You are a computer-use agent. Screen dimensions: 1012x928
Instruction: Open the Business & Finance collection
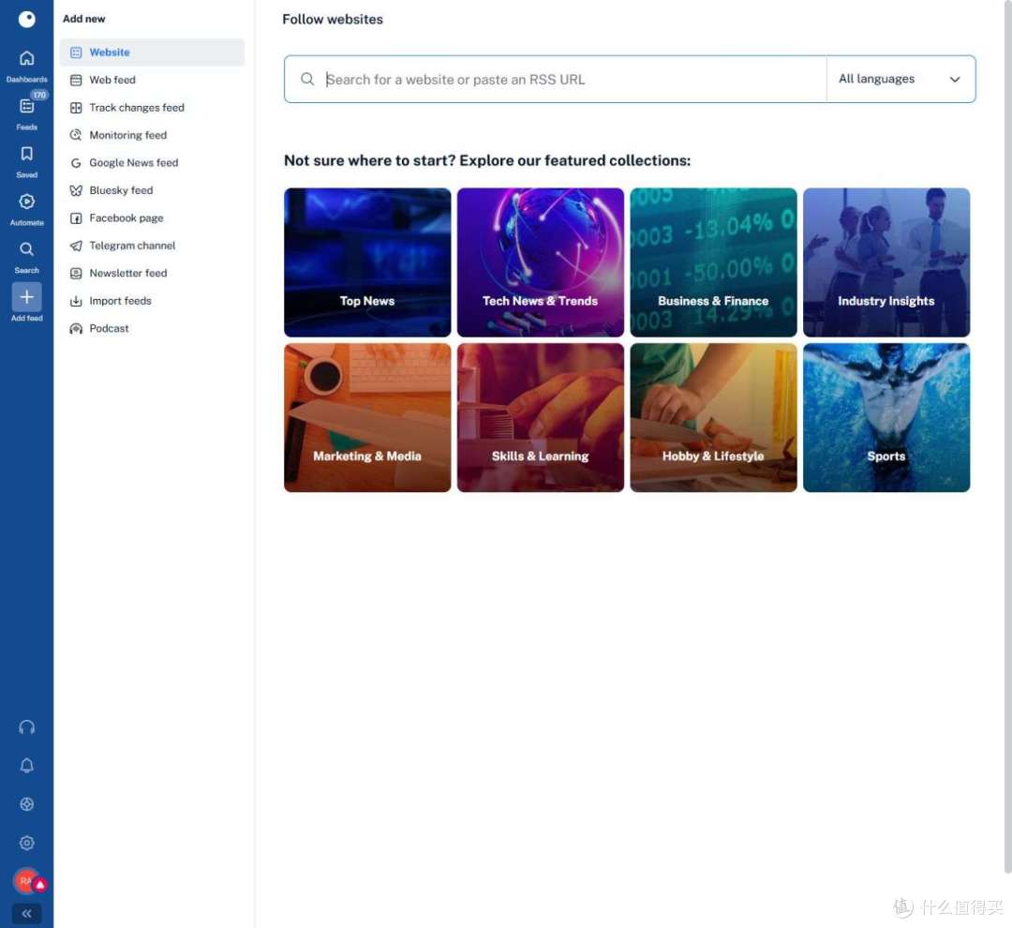[713, 262]
